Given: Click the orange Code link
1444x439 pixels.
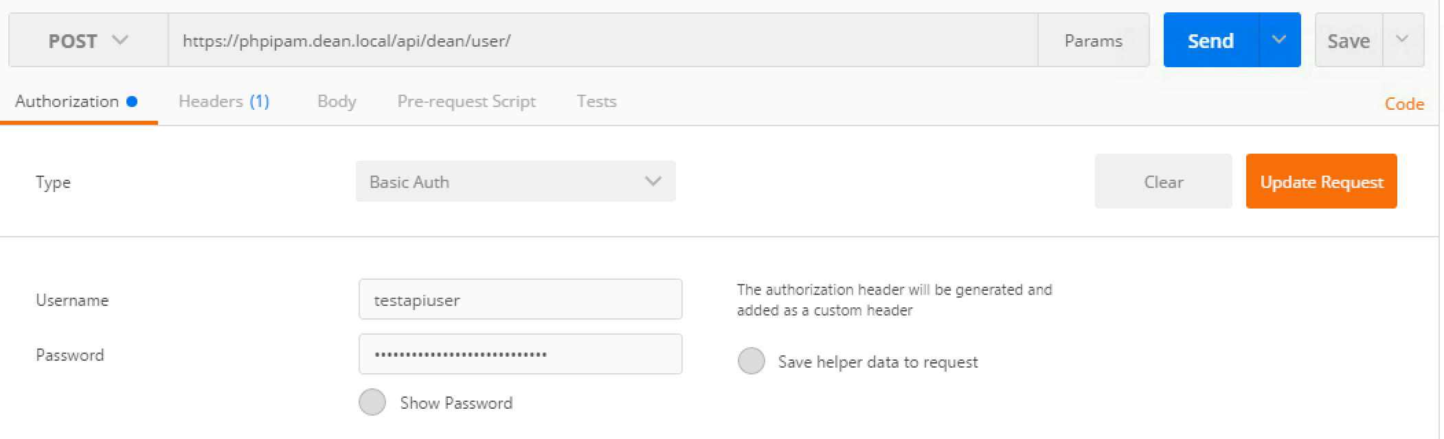Looking at the screenshot, I should pos(1404,104).
